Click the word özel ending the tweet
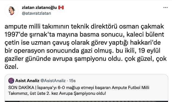This screenshot has width=172, height=102. [x=11, y=66]
